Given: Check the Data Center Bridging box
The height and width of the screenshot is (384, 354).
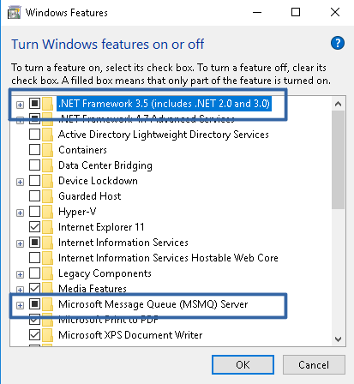Looking at the screenshot, I should tap(34, 165).
